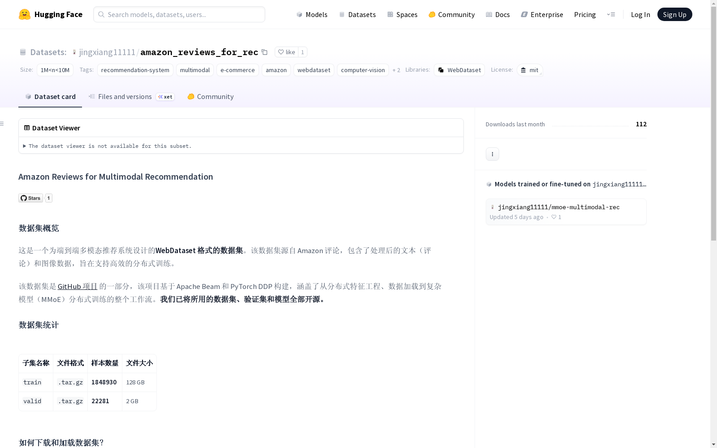This screenshot has height=448, width=717.
Task: Click Downloads last month value 112
Action: (641, 124)
